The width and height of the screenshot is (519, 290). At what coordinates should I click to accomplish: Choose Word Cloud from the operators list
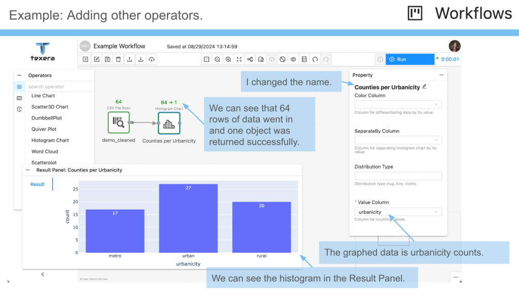[x=45, y=151]
